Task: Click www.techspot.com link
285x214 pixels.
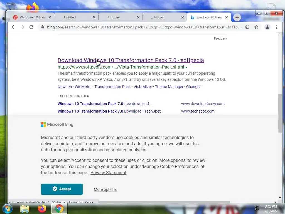Action: click(198, 111)
